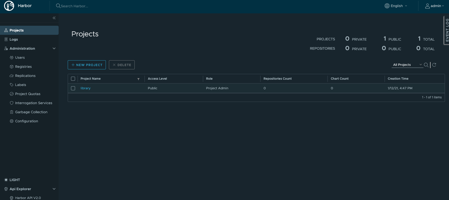Click the Users icon in sidebar
This screenshot has width=449, height=200.
point(12,58)
